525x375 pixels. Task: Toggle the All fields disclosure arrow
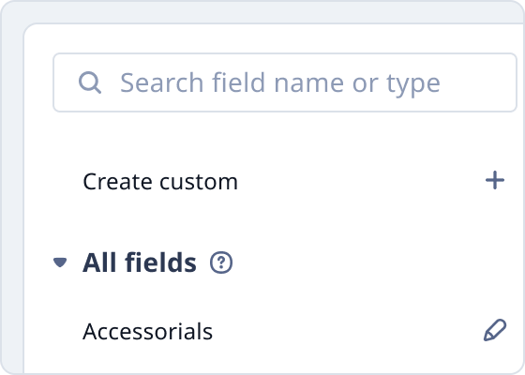(x=60, y=262)
